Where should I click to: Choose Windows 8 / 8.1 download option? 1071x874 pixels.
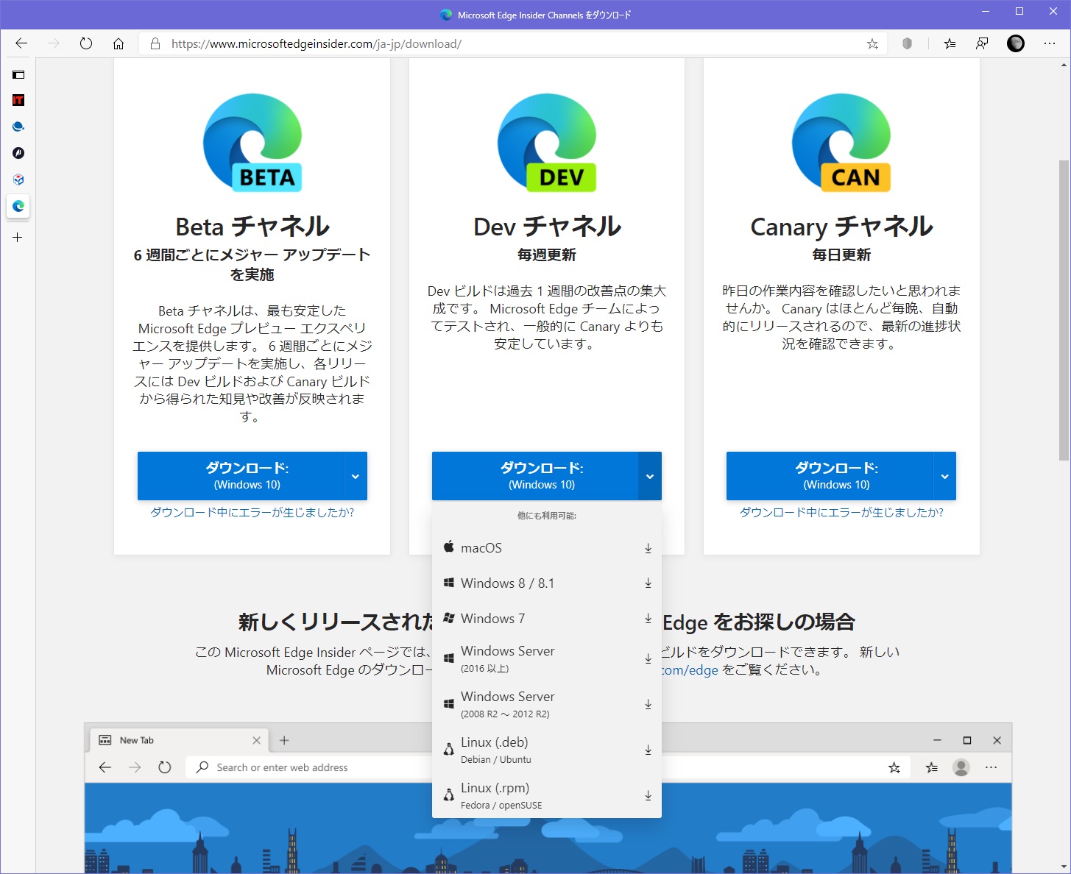(547, 583)
